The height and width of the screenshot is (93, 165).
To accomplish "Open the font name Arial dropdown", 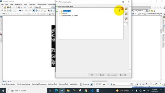I will pos(130,84).
